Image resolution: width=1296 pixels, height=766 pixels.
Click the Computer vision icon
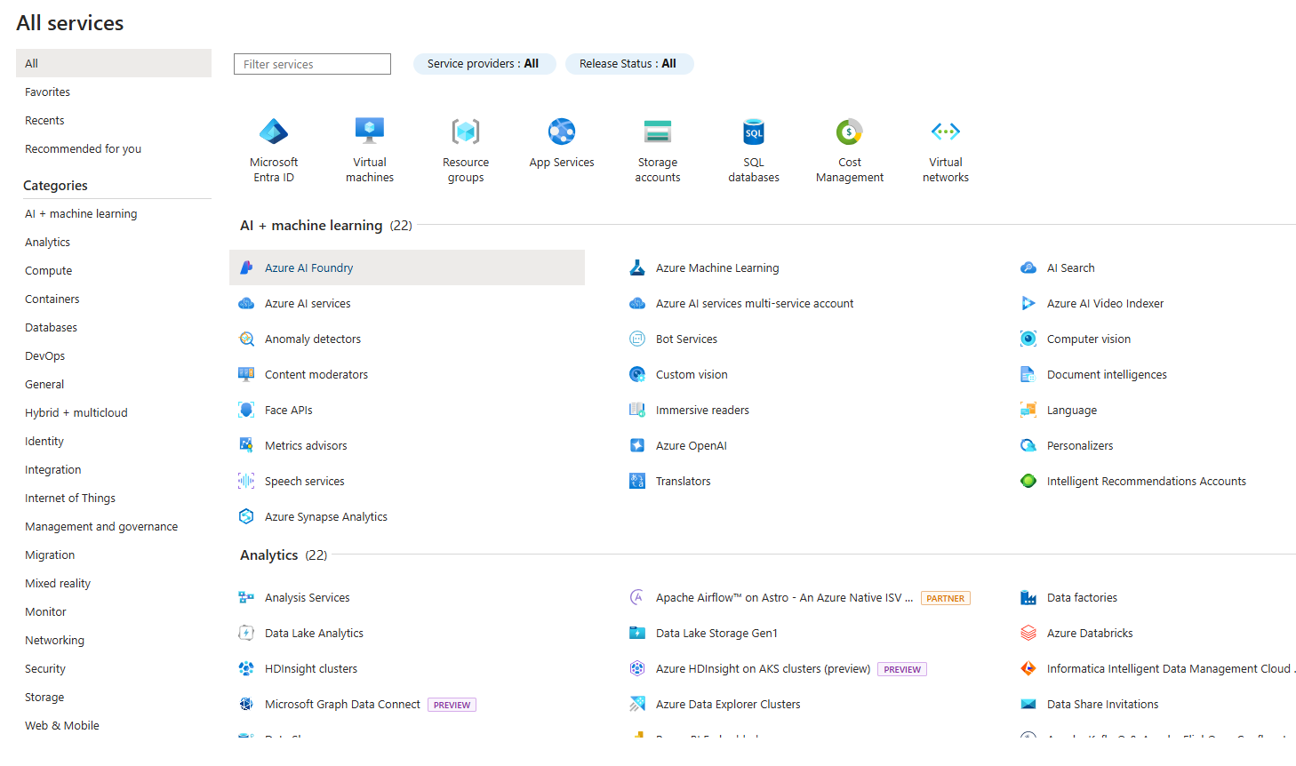click(x=1028, y=339)
